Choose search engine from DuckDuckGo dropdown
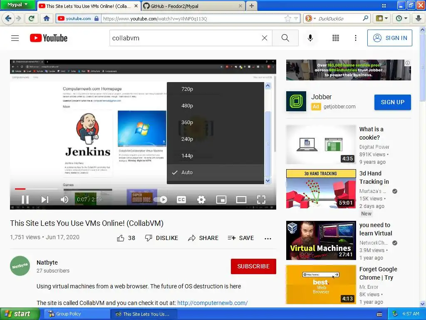 pyautogui.click(x=310, y=18)
